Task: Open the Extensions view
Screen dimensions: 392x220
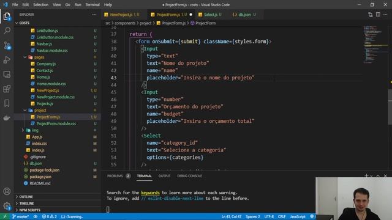Action: 7,89
